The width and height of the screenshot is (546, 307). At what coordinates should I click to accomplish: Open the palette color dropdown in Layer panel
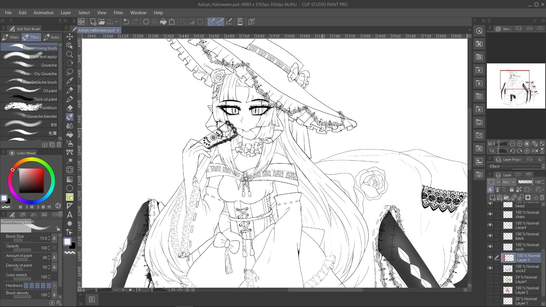494,182
